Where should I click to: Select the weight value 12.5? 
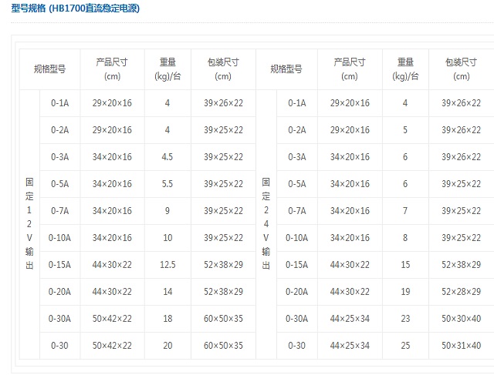pos(167,265)
